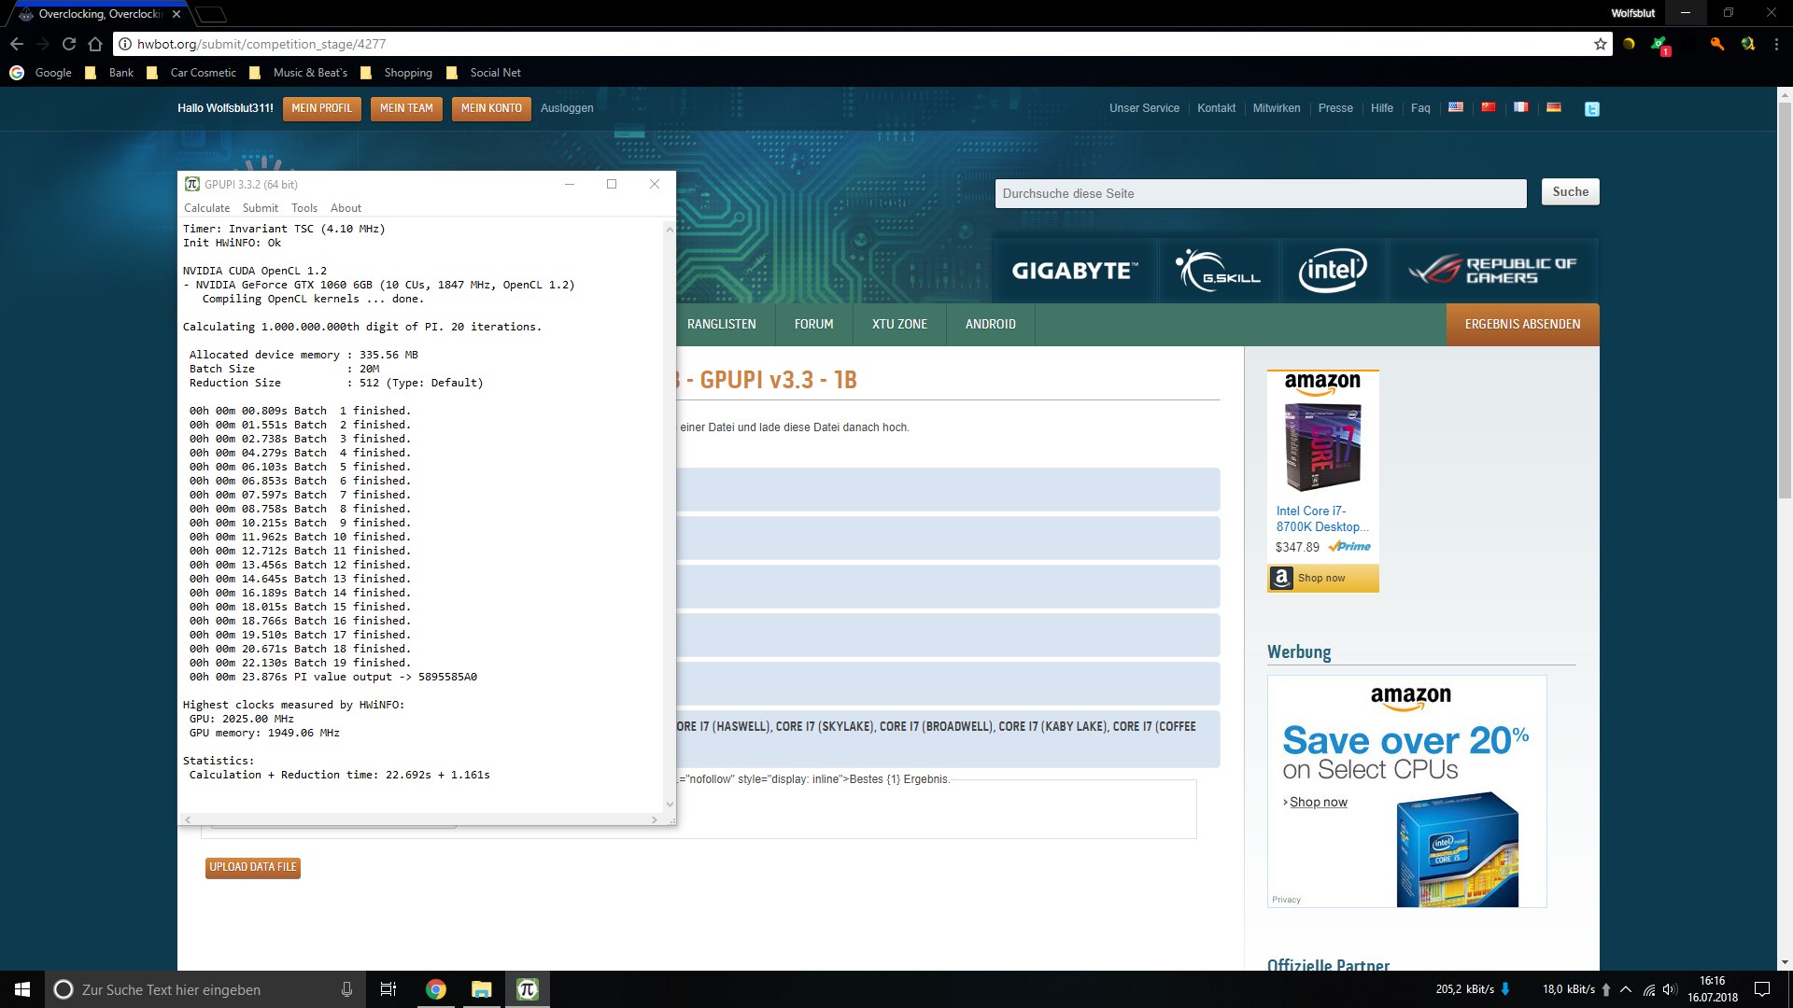
Task: Click GPUPI horizontal scrollbar right arrow
Action: 654,819
